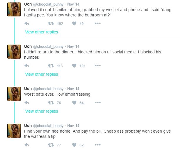Open more options on "Worst date ever" tweet
This screenshot has width=180, height=154.
[x=97, y=103]
